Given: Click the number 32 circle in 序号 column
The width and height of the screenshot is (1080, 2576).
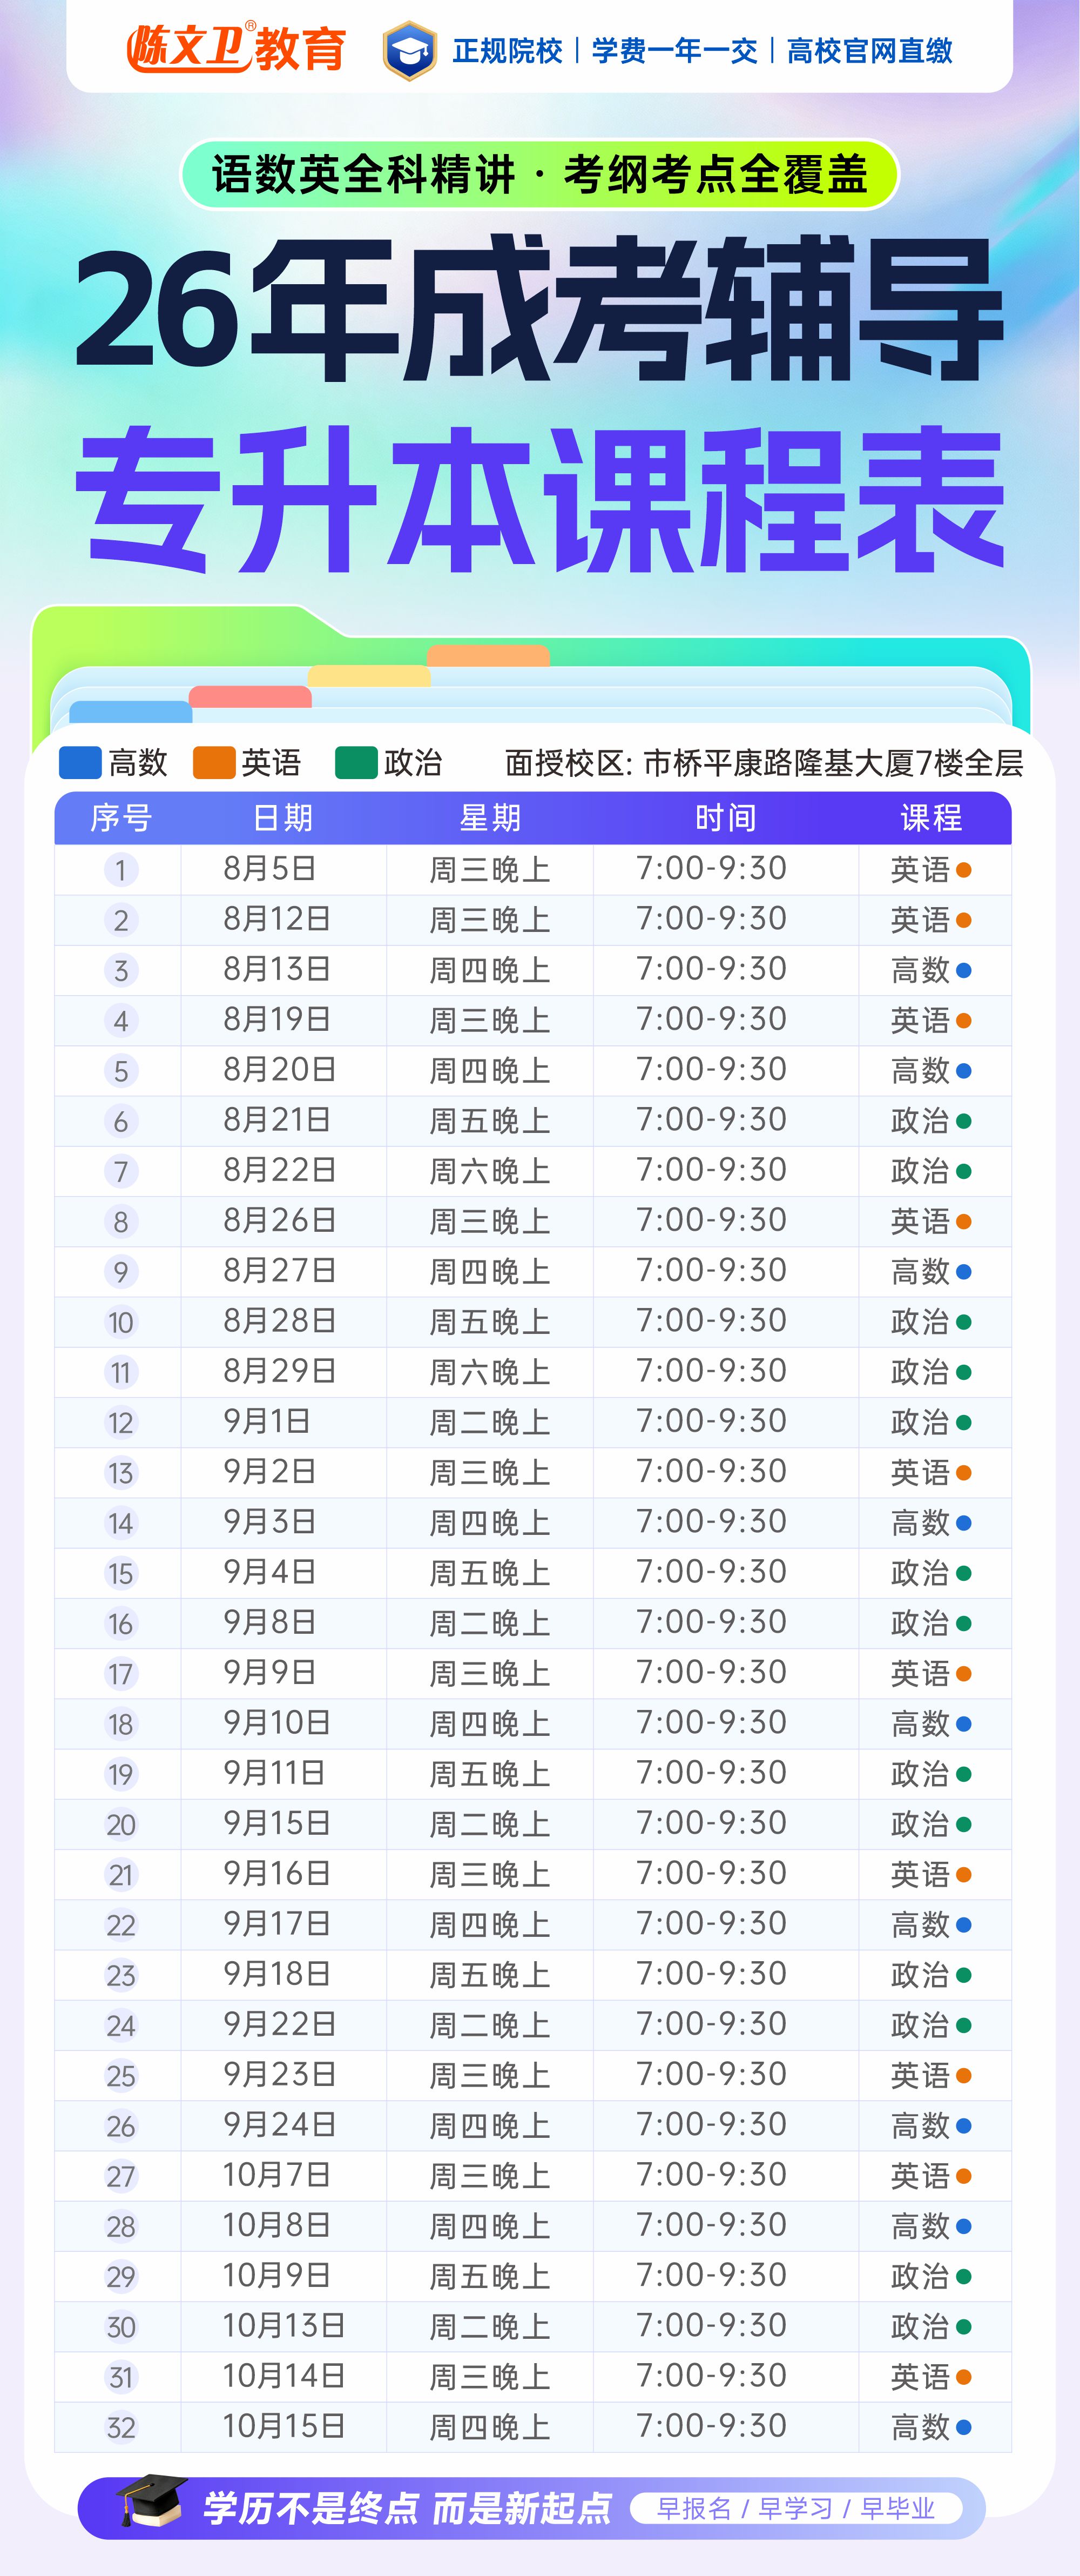Looking at the screenshot, I should 121,2427.
